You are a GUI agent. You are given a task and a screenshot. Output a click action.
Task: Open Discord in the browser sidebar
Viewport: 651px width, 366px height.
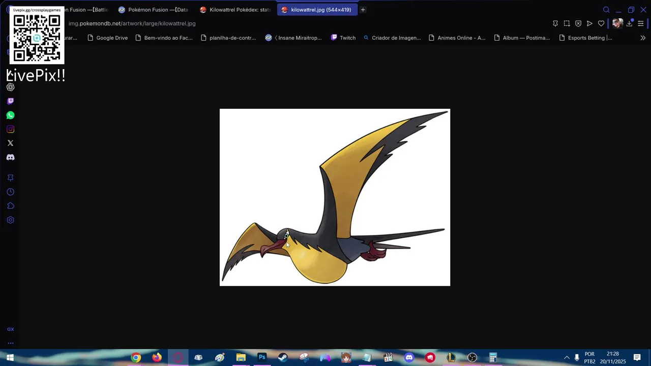click(10, 157)
